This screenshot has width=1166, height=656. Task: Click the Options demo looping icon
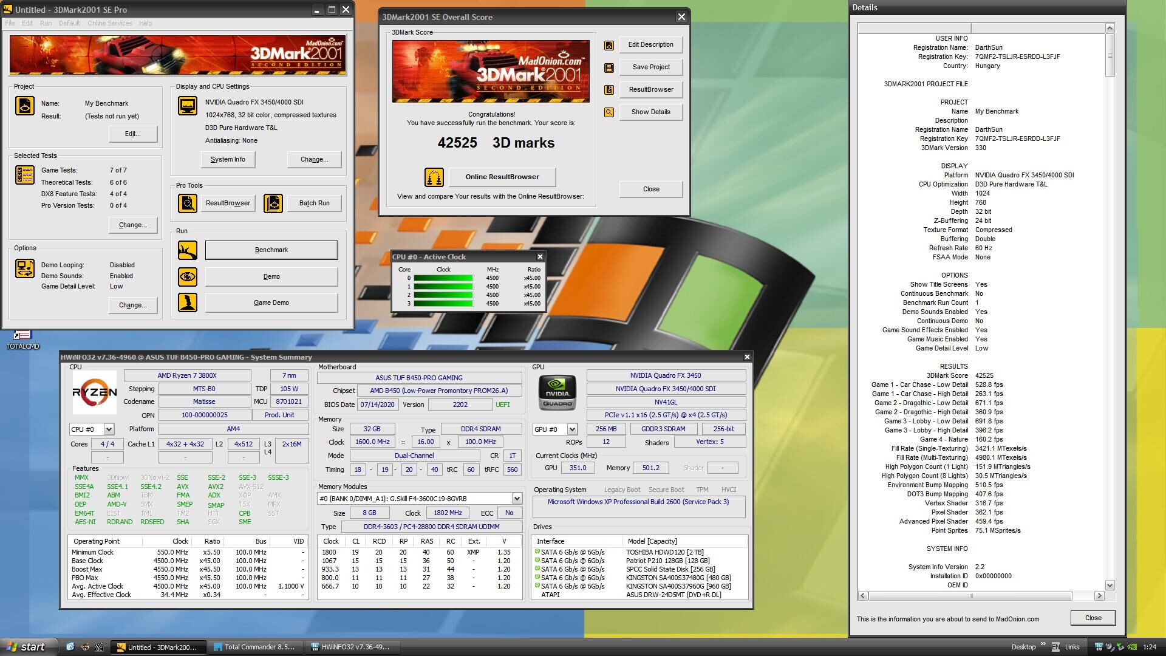click(25, 268)
